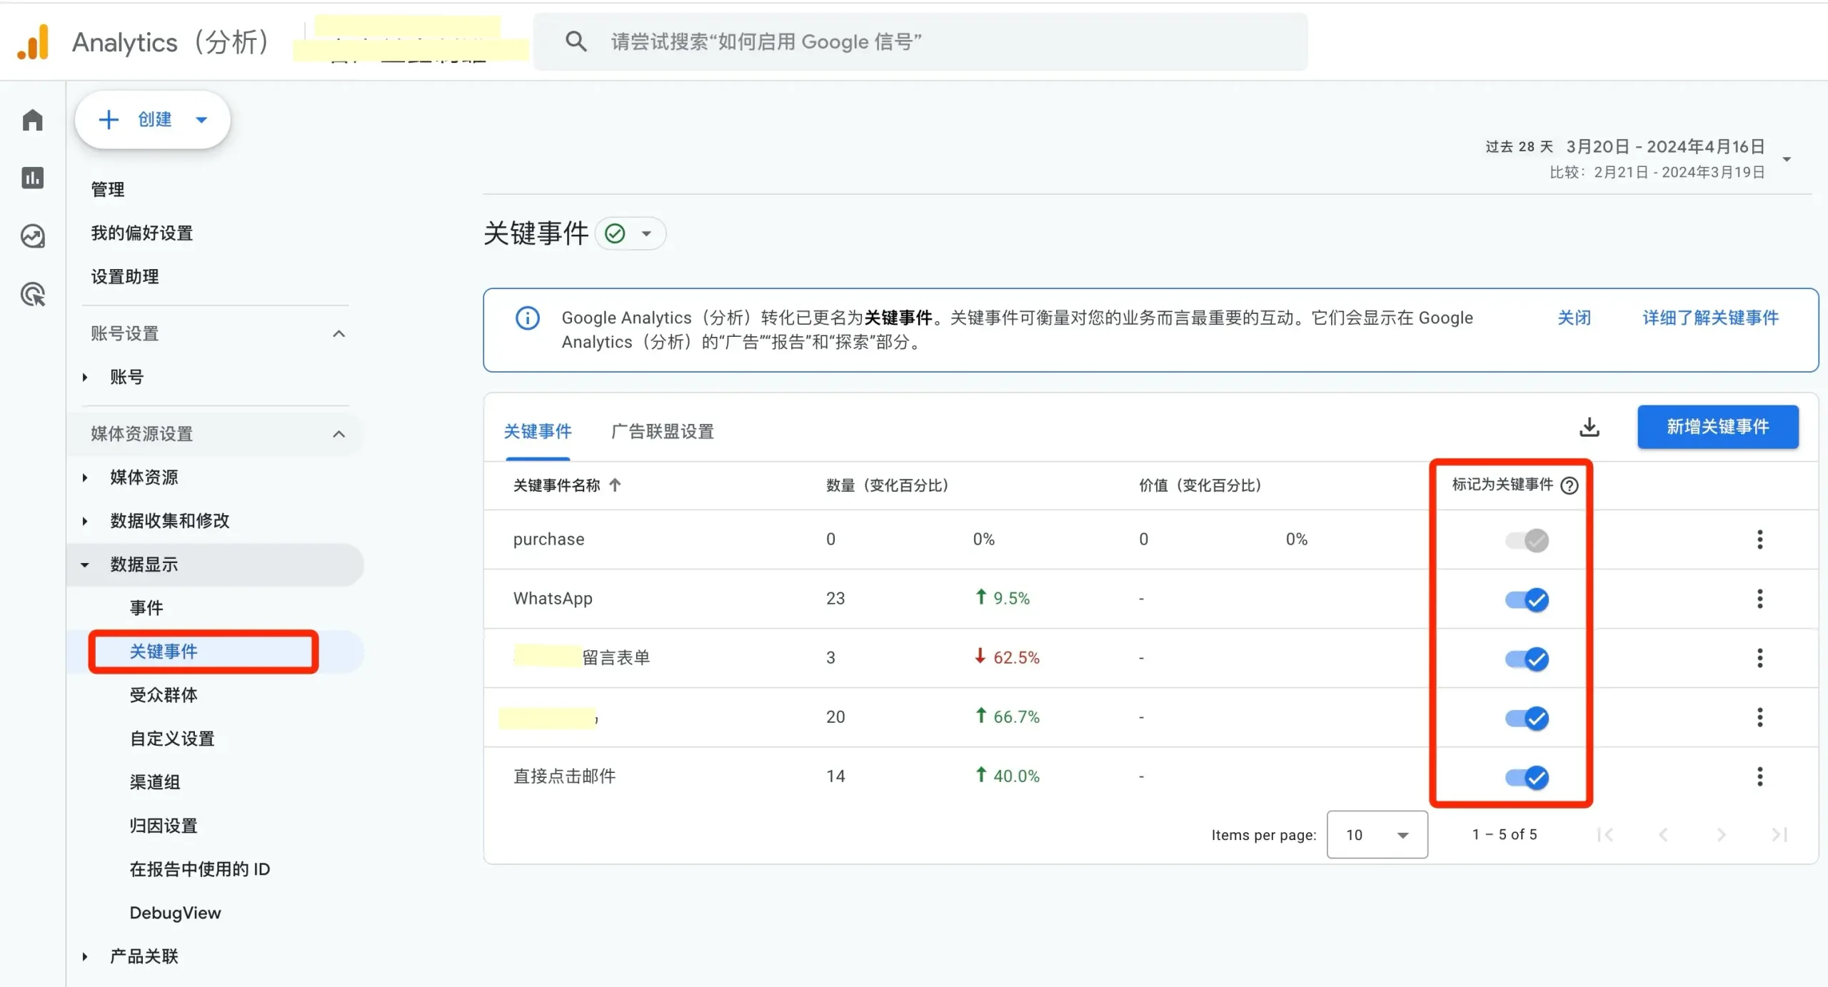Toggle key event switch for WhatsApp
Image resolution: width=1828 pixels, height=987 pixels.
tap(1527, 600)
